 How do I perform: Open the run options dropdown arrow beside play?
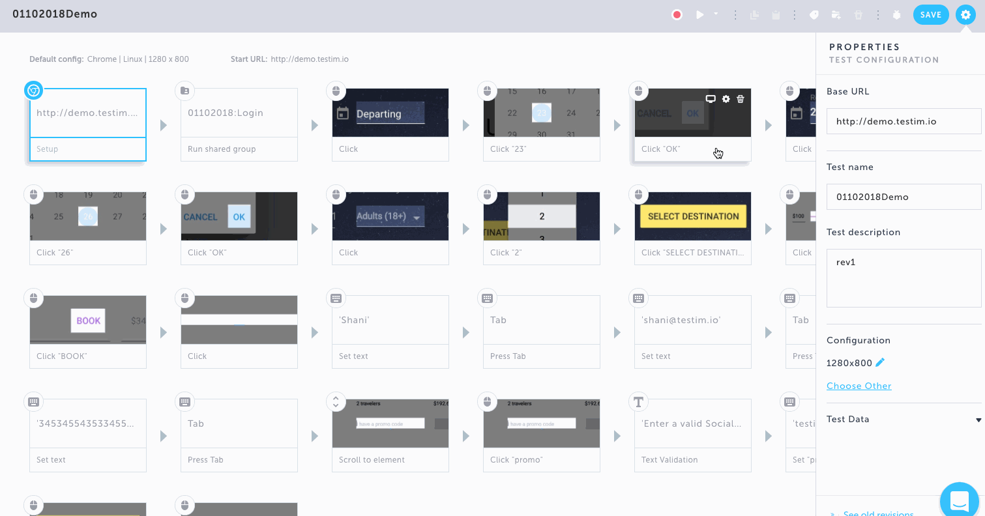click(x=716, y=13)
